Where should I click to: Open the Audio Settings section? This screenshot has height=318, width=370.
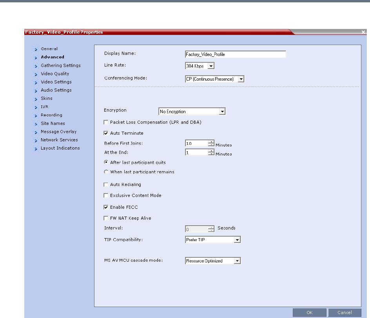click(56, 90)
